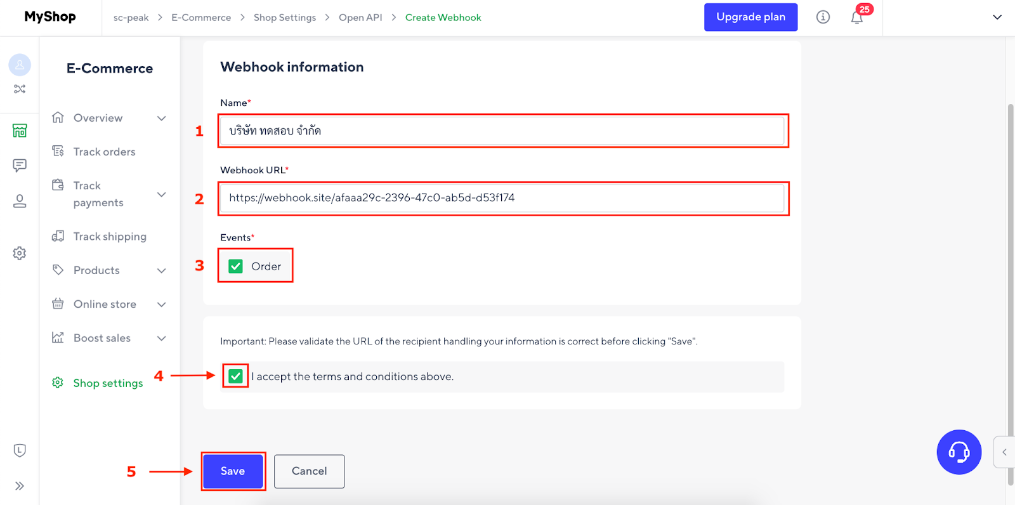The width and height of the screenshot is (1015, 505).
Task: Open the chat messages rail icon
Action: tap(20, 166)
